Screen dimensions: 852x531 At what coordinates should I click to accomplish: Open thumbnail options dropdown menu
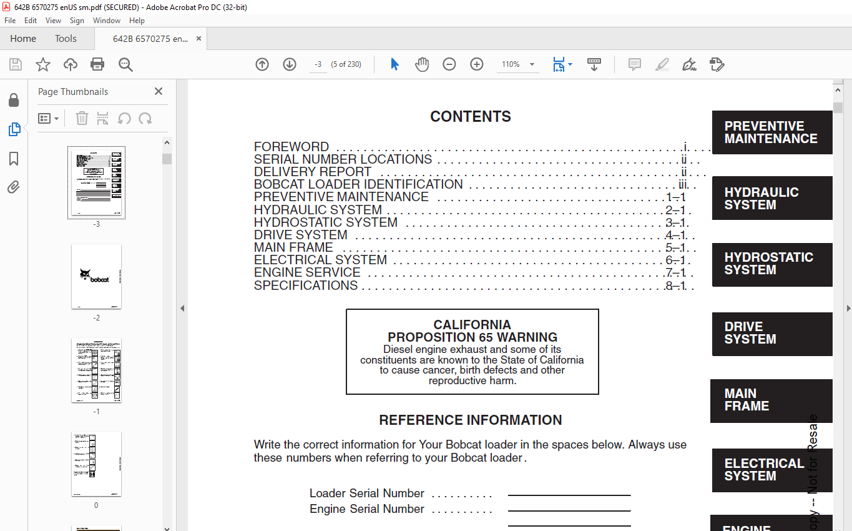pyautogui.click(x=49, y=118)
